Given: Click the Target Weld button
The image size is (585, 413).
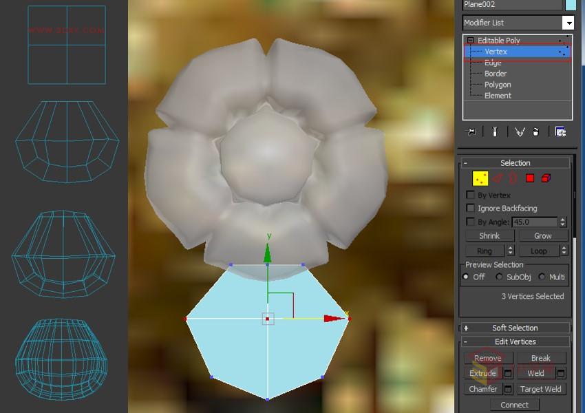Looking at the screenshot, I should click(x=541, y=389).
